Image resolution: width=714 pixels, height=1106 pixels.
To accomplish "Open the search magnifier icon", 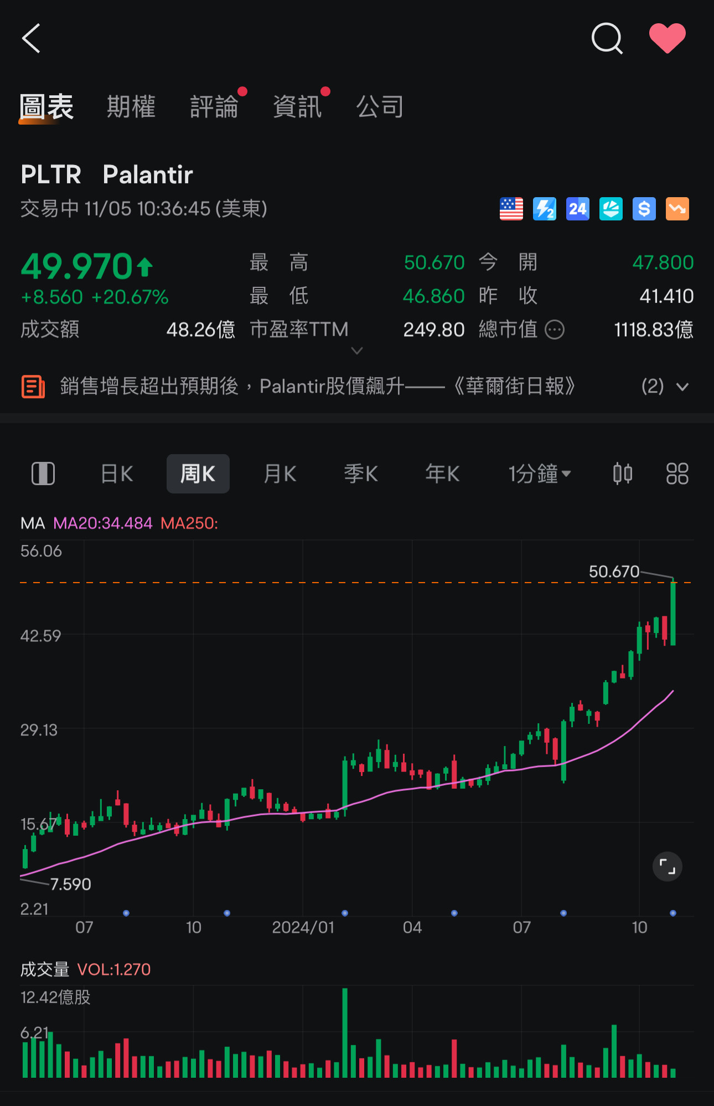I will pos(607,38).
